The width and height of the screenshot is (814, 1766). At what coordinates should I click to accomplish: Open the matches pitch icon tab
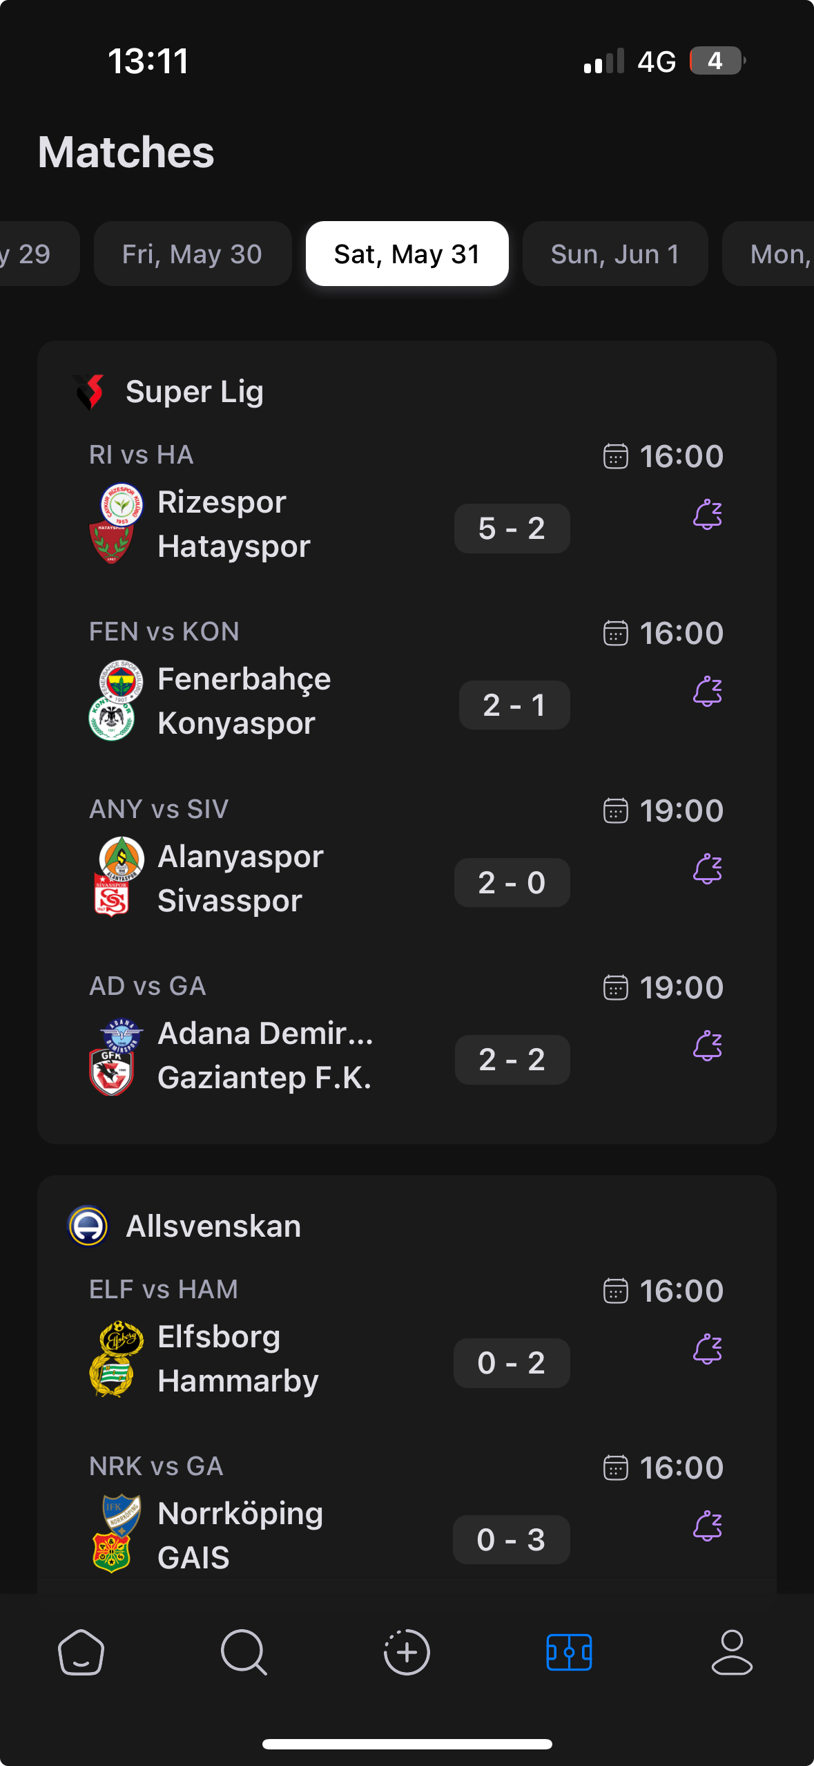click(569, 1652)
